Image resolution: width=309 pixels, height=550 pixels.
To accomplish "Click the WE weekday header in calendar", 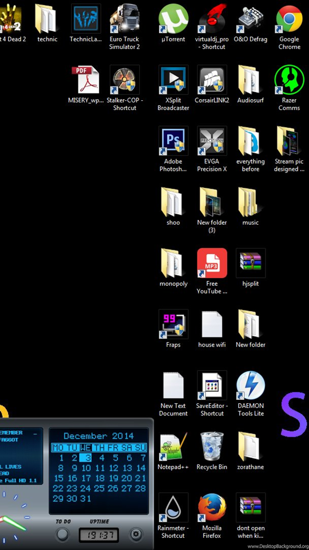I will [85, 447].
